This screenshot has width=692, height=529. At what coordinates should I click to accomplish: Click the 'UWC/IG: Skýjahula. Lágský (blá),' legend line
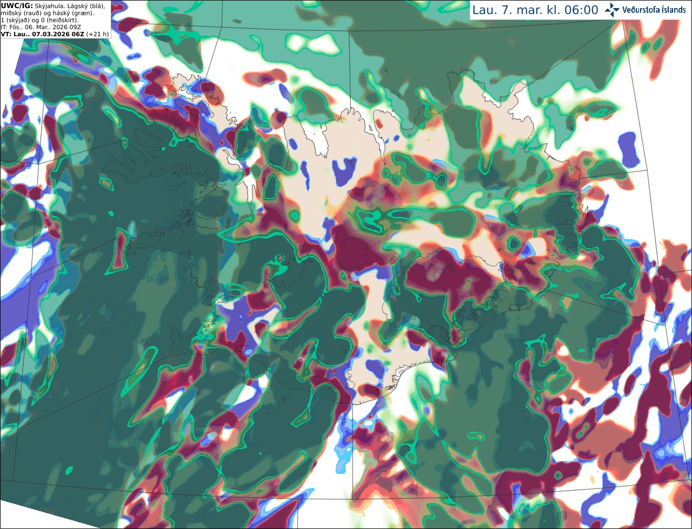click(x=53, y=5)
